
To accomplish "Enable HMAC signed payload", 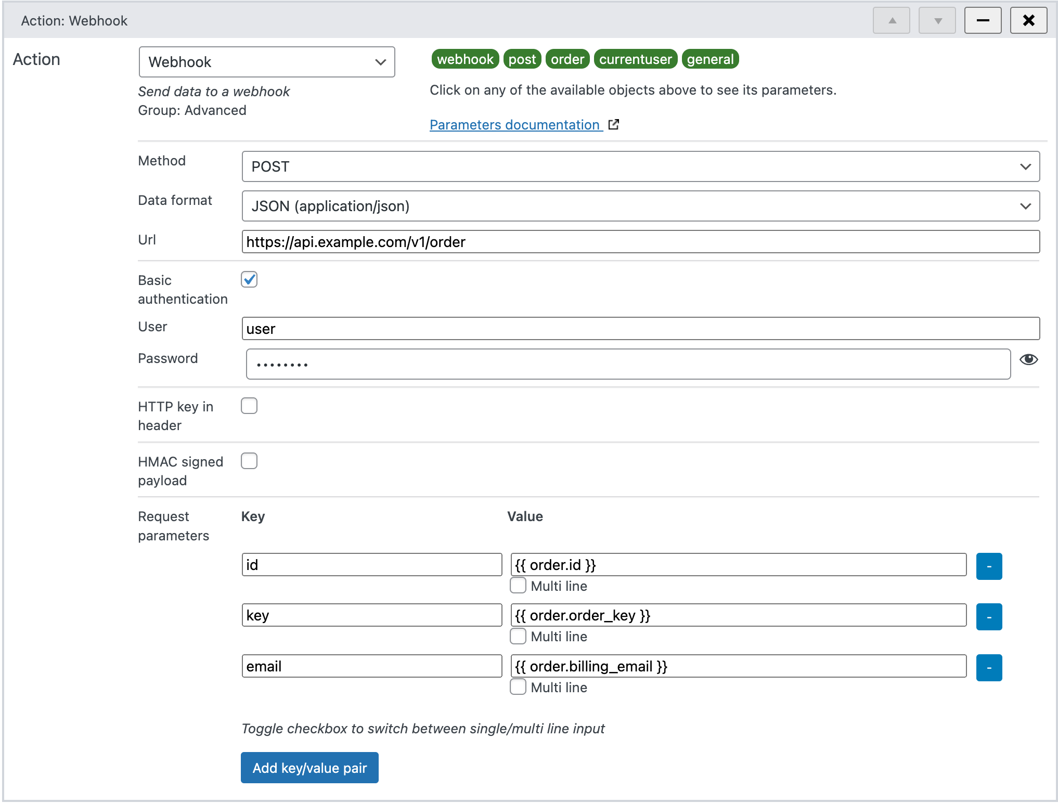I will pos(249,461).
